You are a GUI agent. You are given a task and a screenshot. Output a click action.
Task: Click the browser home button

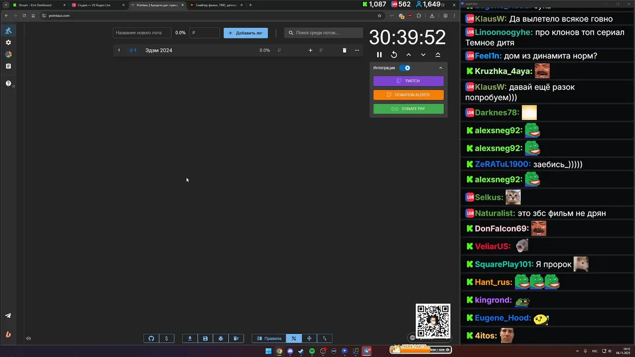tap(33, 15)
